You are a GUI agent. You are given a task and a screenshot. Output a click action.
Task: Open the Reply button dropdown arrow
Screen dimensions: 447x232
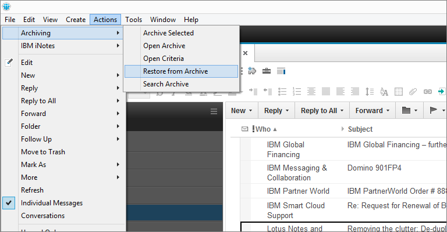click(287, 110)
